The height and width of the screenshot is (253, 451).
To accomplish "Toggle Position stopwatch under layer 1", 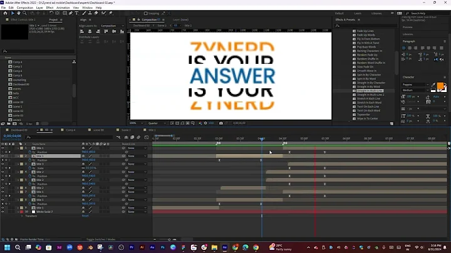I will coord(29,152).
